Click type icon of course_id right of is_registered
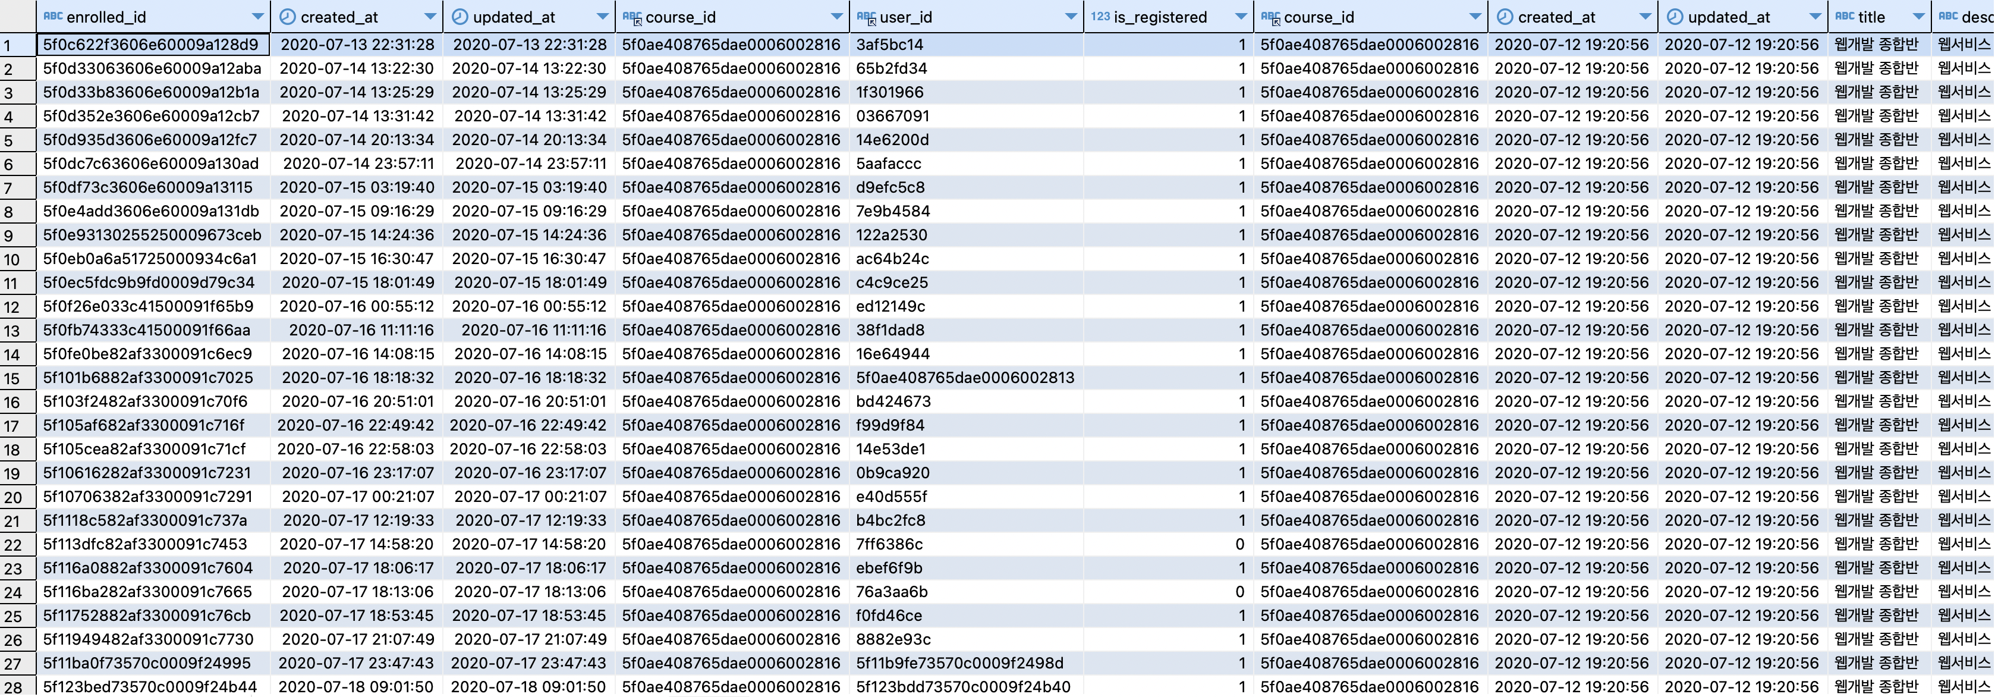Image resolution: width=1995 pixels, height=697 pixels. click(x=1270, y=17)
